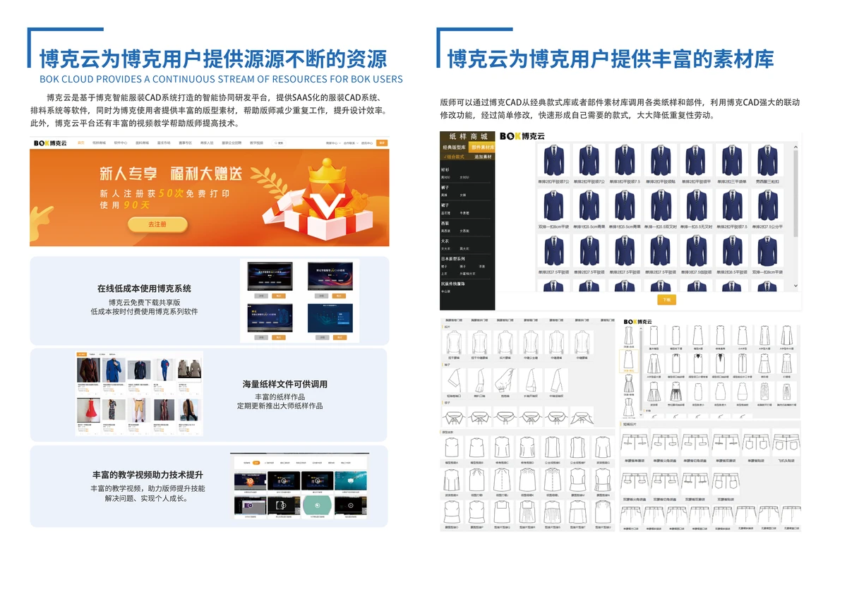Open the 软件中心 menu item

click(x=121, y=143)
